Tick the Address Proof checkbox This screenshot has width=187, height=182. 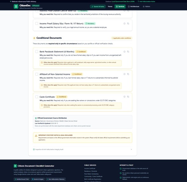pyautogui.click(x=37, y=11)
